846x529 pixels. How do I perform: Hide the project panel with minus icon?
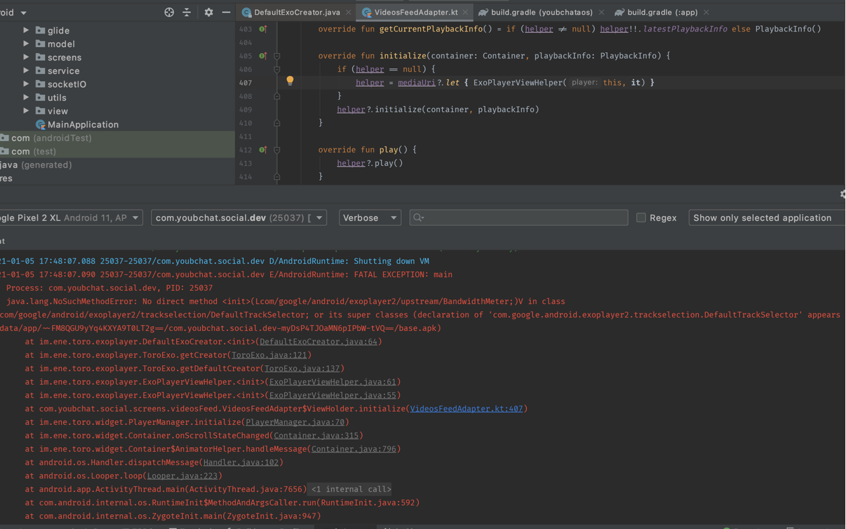coord(226,12)
